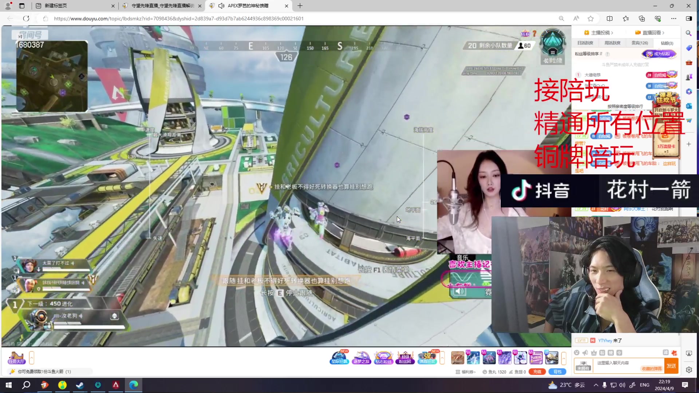Open the 超级粉丝团 fan club icon
699x393 pixels.
coord(405,357)
